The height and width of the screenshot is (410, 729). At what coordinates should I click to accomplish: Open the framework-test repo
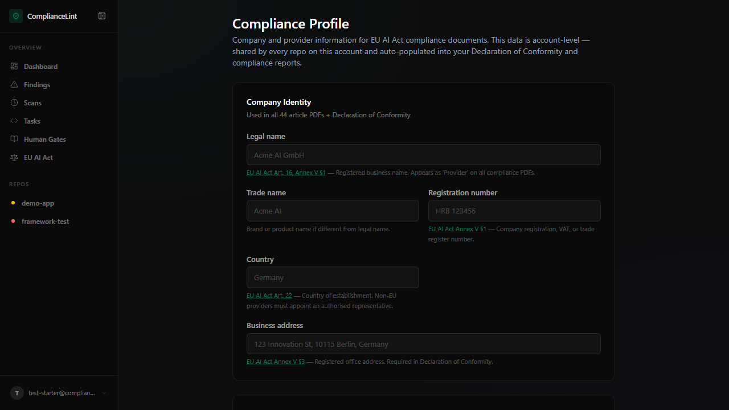point(45,222)
